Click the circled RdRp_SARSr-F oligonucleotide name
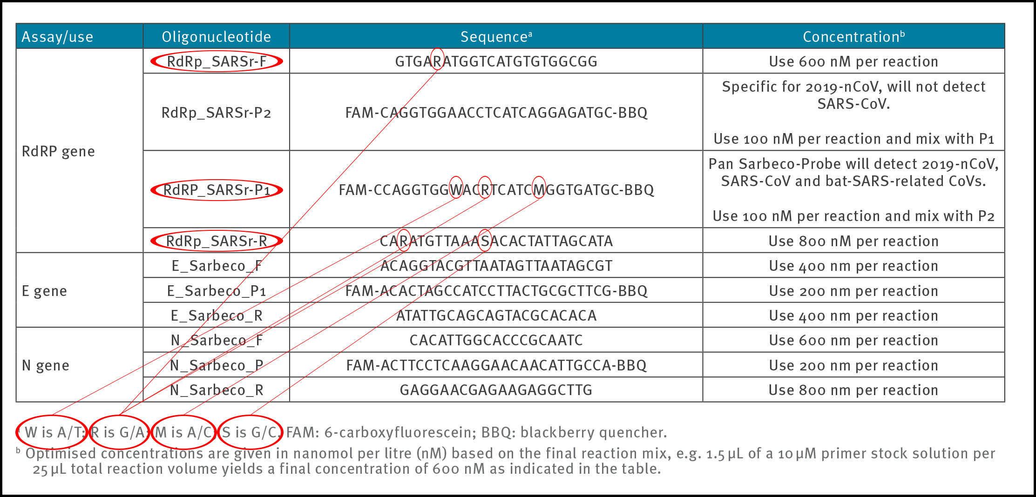 pyautogui.click(x=217, y=61)
